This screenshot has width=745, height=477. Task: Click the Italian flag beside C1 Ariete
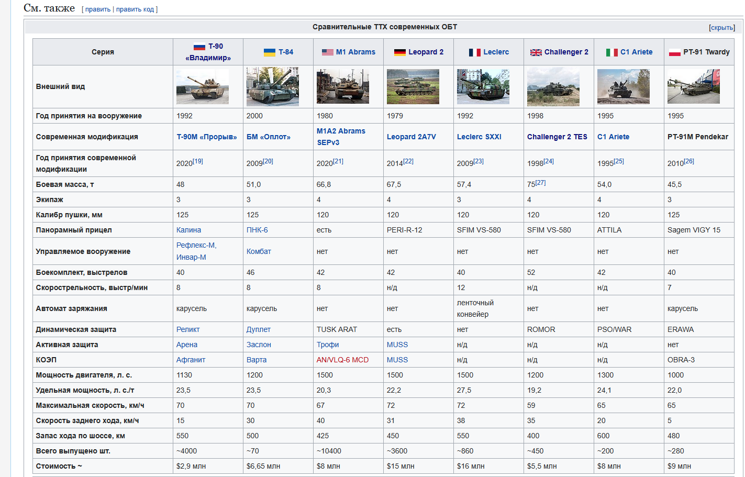point(611,52)
